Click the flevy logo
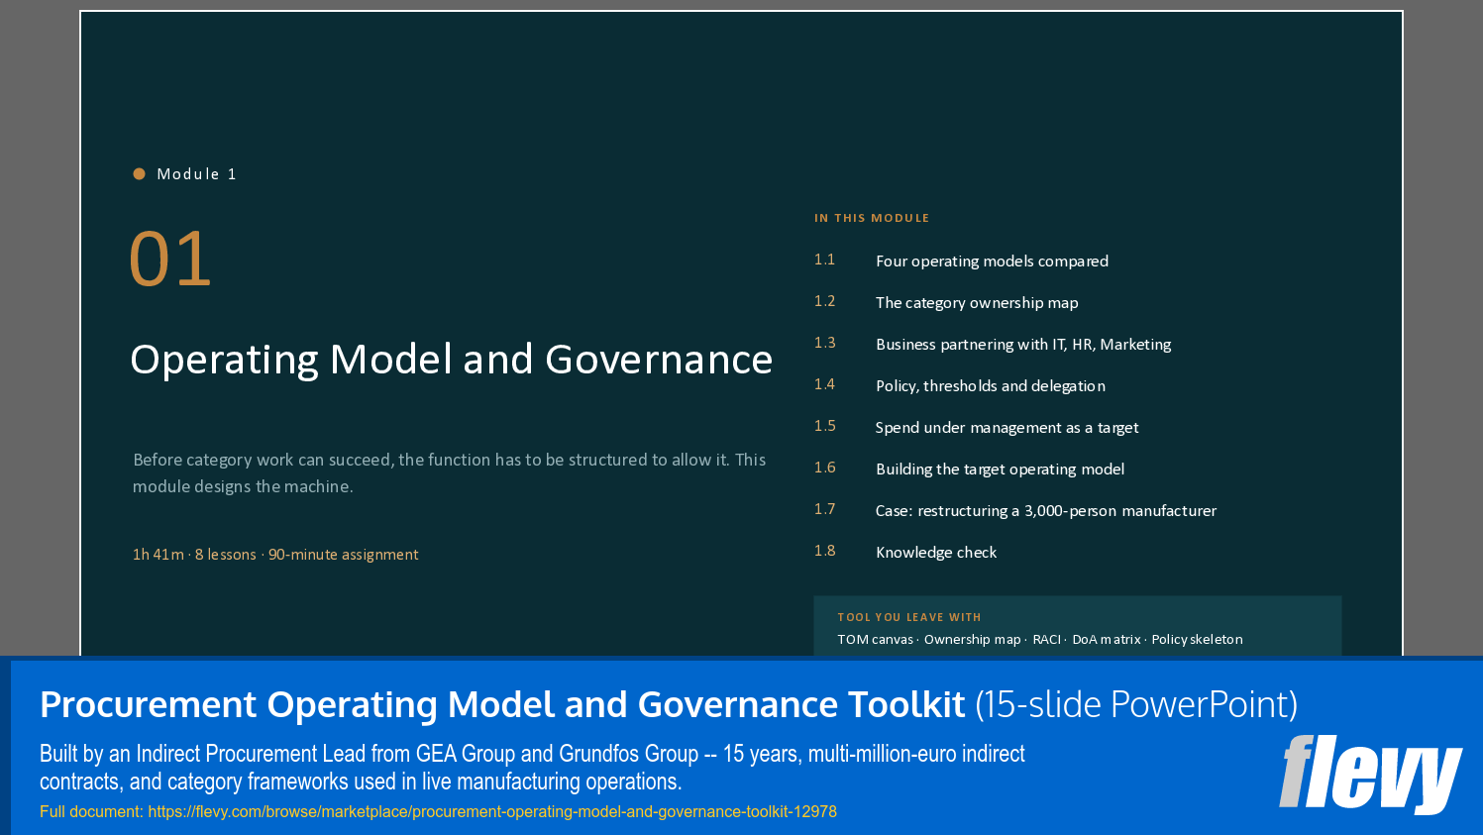This screenshot has width=1483, height=835. click(x=1371, y=775)
